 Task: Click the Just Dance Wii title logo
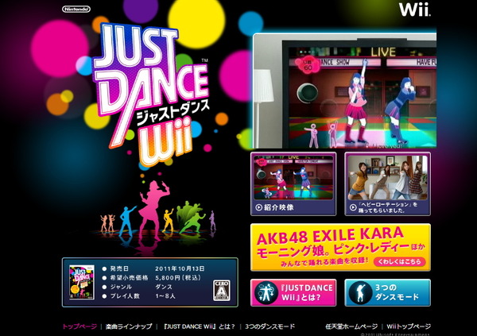pyautogui.click(x=152, y=95)
